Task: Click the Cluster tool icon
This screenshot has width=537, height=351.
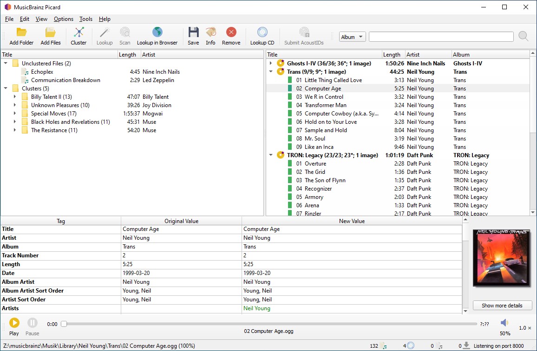Action: (x=79, y=32)
